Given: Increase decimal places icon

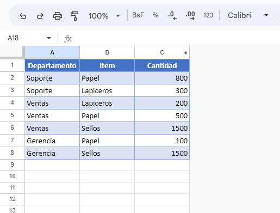Looking at the screenshot, I should click(190, 16).
